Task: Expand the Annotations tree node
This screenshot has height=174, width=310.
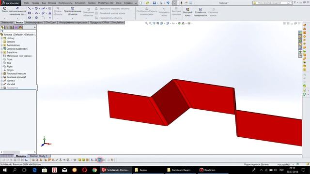Action: (1, 45)
